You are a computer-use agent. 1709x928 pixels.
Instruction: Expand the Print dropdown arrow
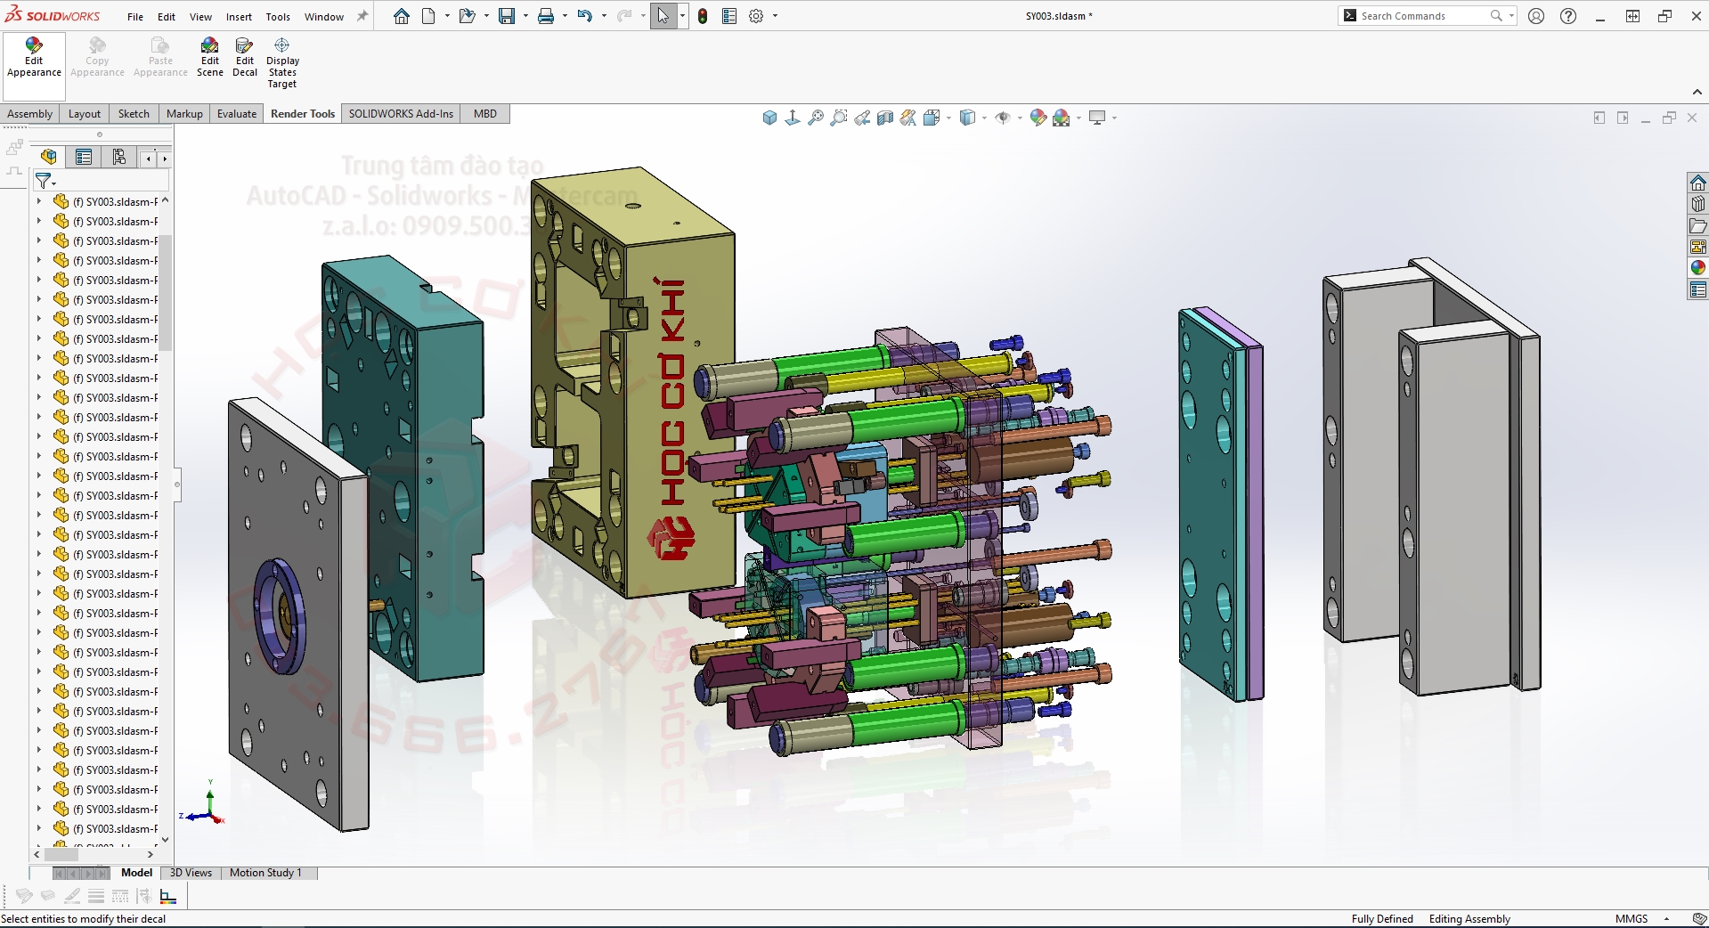tap(565, 16)
